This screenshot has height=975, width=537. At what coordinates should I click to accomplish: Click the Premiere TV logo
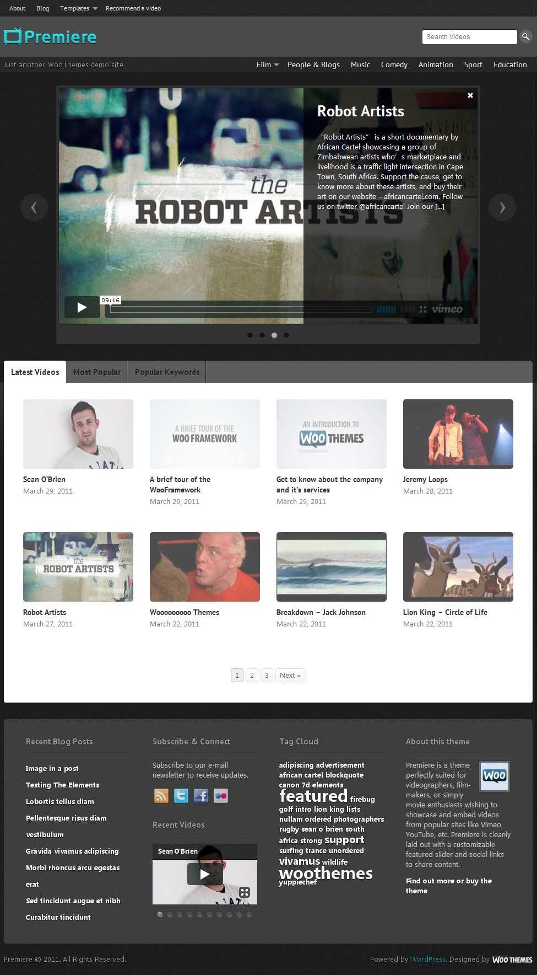[x=50, y=36]
